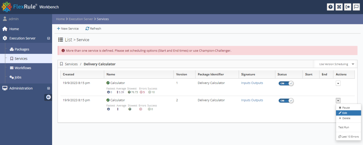Open Outputs link for version 1
This screenshot has width=363, height=145.
click(257, 83)
